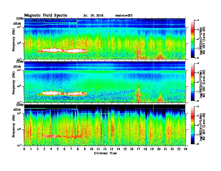Click hour "9" on the Universal Time axis
This screenshot has width=221, height=171.
(85, 149)
